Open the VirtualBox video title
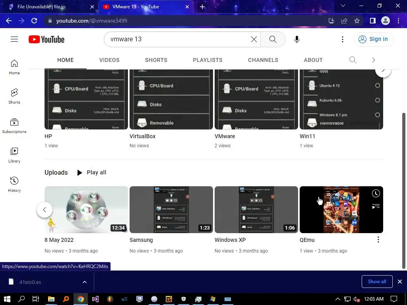This screenshot has height=305, width=407. 143,136
